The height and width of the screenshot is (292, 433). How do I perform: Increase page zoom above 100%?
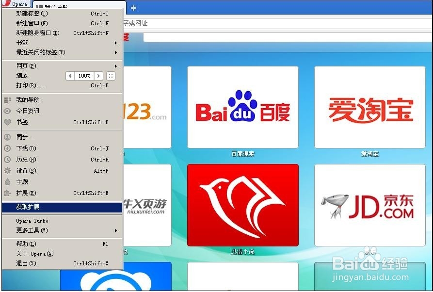tap(98, 76)
